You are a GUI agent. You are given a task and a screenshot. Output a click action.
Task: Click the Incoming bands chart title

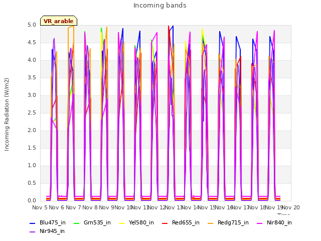coord(160,6)
